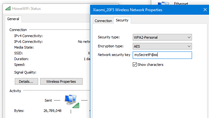This screenshot has height=118, width=209.
Task: Close the Wireless Network Properties dialog
Action: tap(205, 10)
